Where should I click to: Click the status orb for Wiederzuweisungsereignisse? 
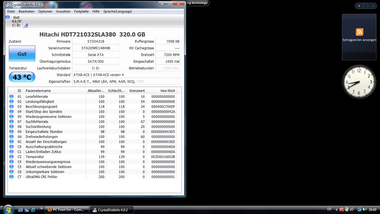[x=11, y=162]
